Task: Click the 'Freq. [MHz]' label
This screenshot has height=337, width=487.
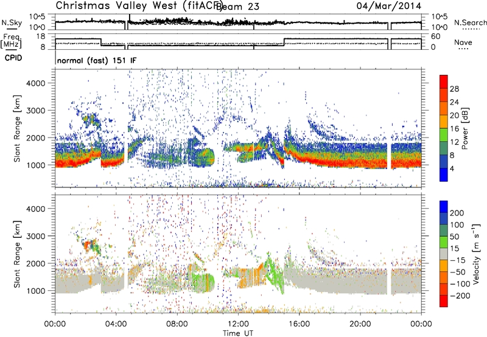Action: point(11,41)
